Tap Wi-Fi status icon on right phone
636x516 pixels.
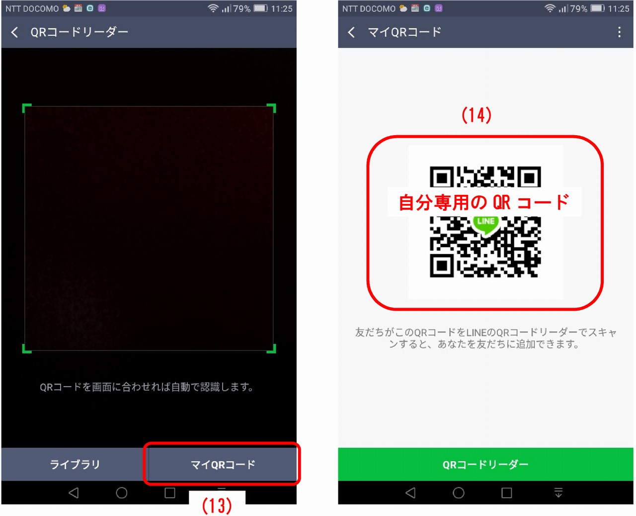click(x=550, y=8)
